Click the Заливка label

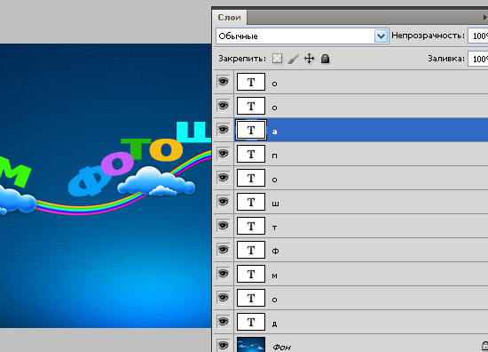pos(446,59)
